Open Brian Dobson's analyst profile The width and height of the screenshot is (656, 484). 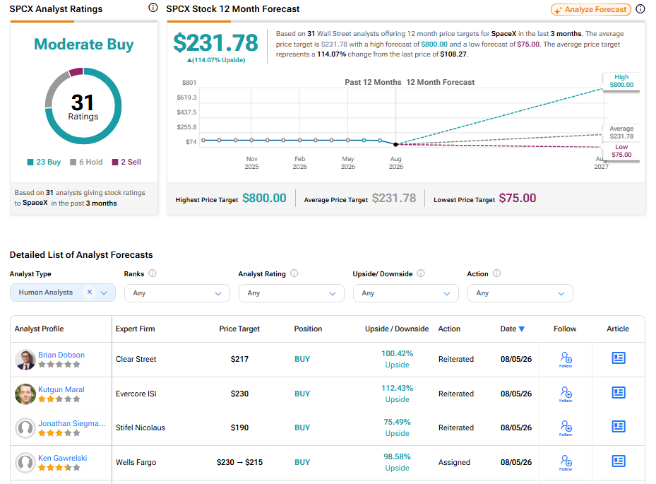click(x=61, y=355)
